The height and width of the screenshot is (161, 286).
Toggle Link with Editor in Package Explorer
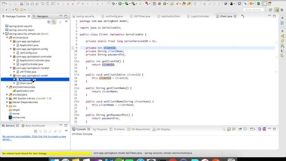54,22
